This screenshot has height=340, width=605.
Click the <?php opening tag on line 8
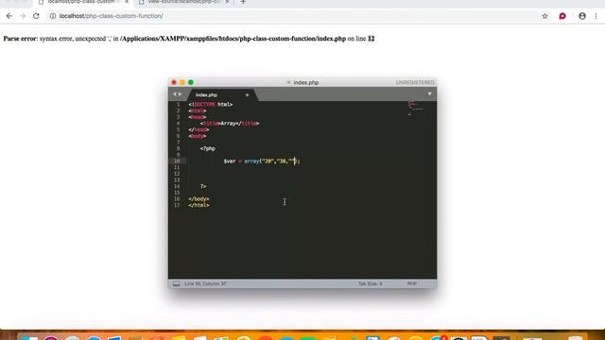(208, 148)
